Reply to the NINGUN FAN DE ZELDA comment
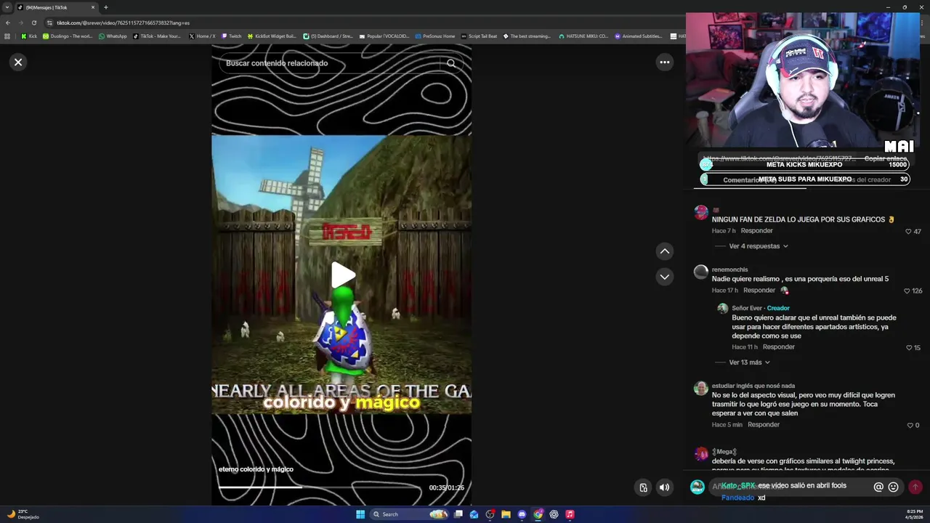Screen dimensions: 930x523 pyautogui.click(x=756, y=231)
